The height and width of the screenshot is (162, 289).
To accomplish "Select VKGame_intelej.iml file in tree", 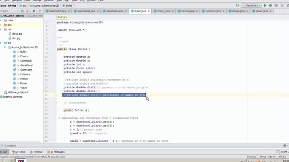I will [16, 92].
